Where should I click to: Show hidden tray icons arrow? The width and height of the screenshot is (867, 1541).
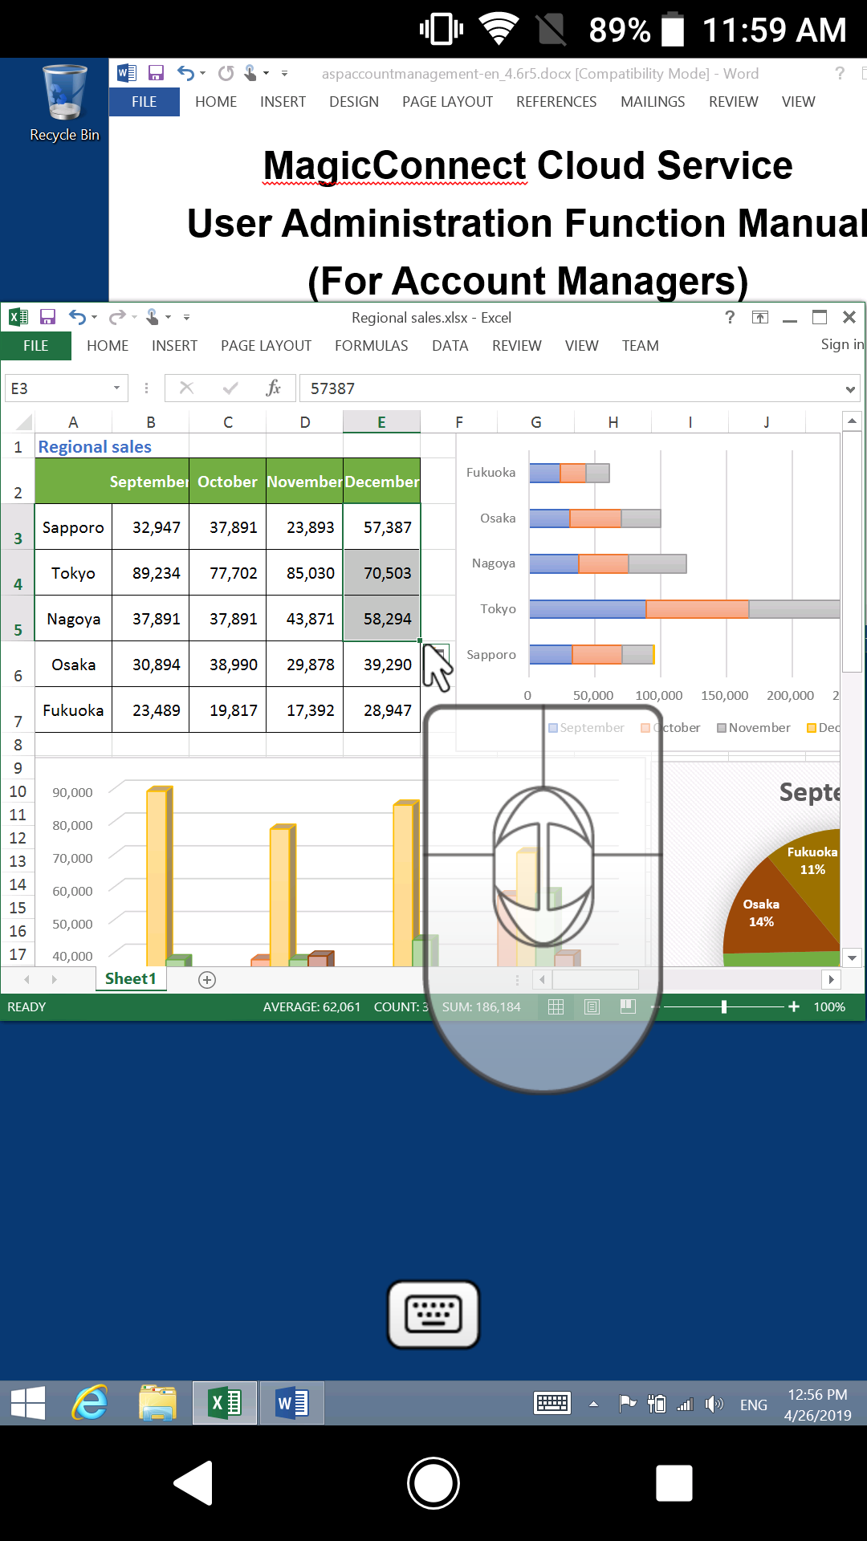tap(593, 1404)
